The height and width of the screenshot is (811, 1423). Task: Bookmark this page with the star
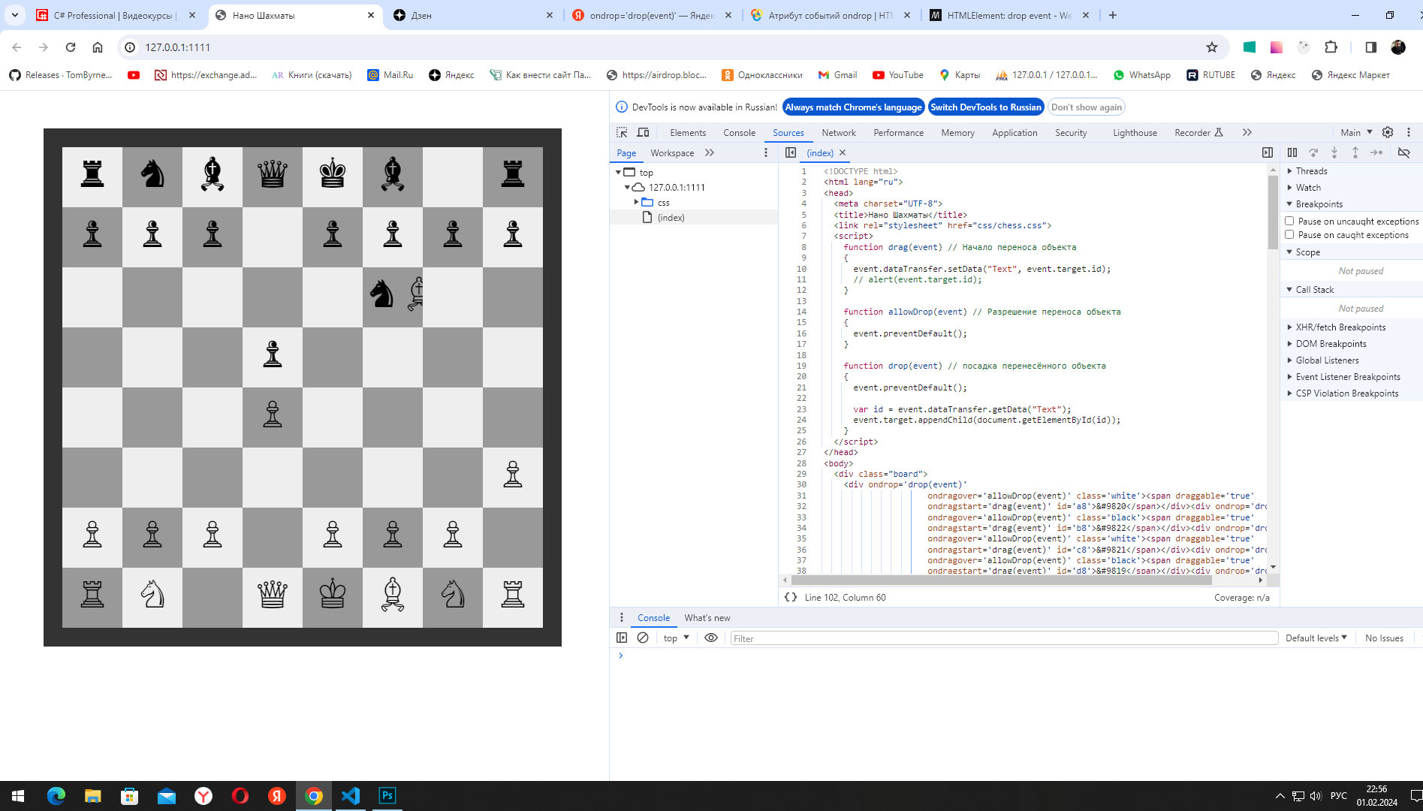1211,47
